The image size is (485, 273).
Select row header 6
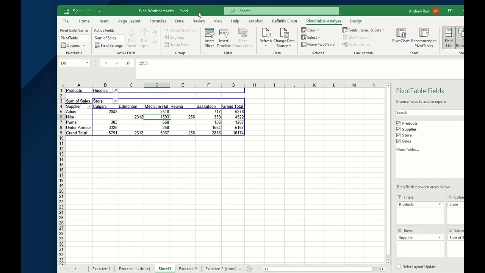[x=61, y=117]
